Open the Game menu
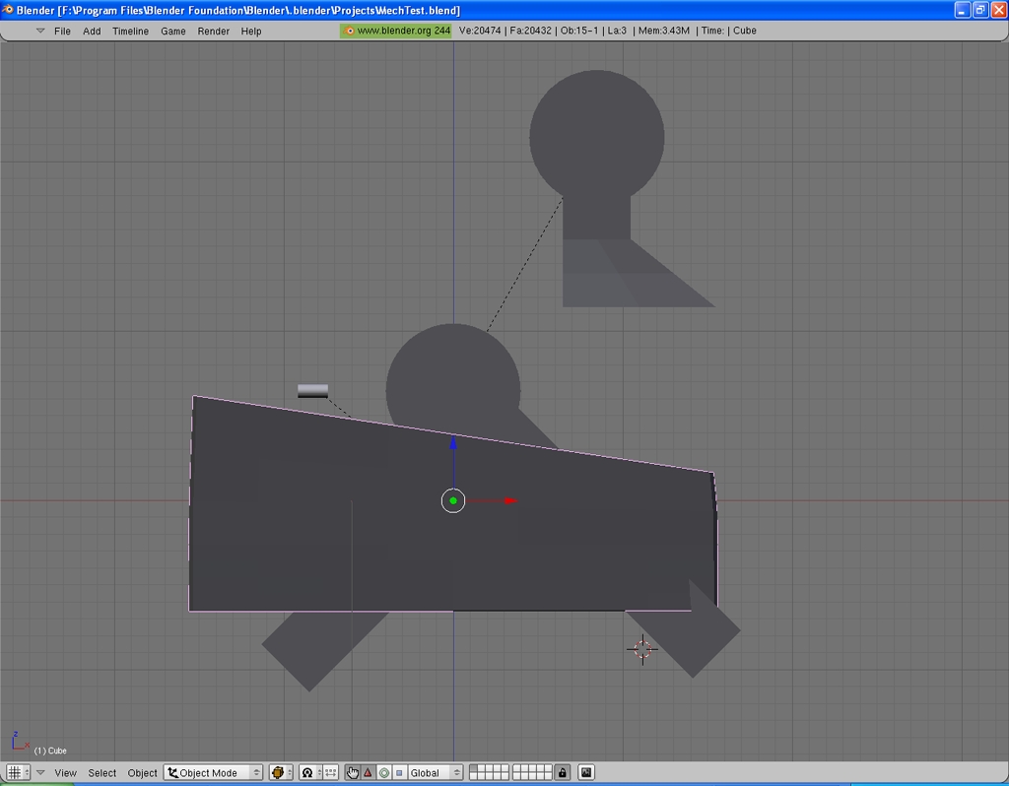The width and height of the screenshot is (1009, 786). [173, 31]
